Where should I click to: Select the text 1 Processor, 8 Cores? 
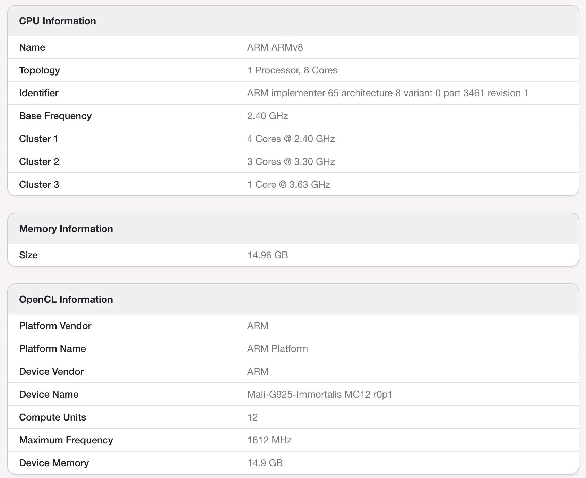(292, 70)
